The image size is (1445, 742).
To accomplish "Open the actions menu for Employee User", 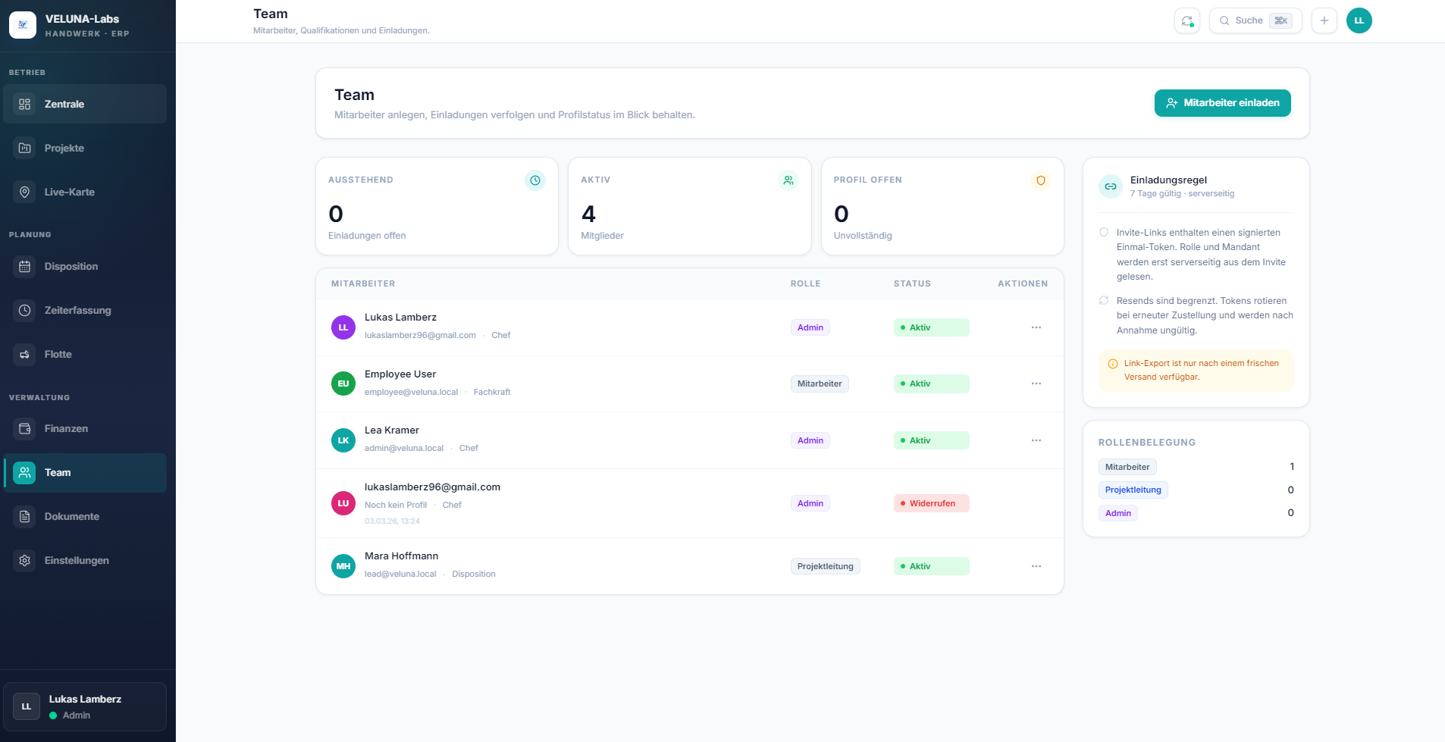I will [1036, 384].
